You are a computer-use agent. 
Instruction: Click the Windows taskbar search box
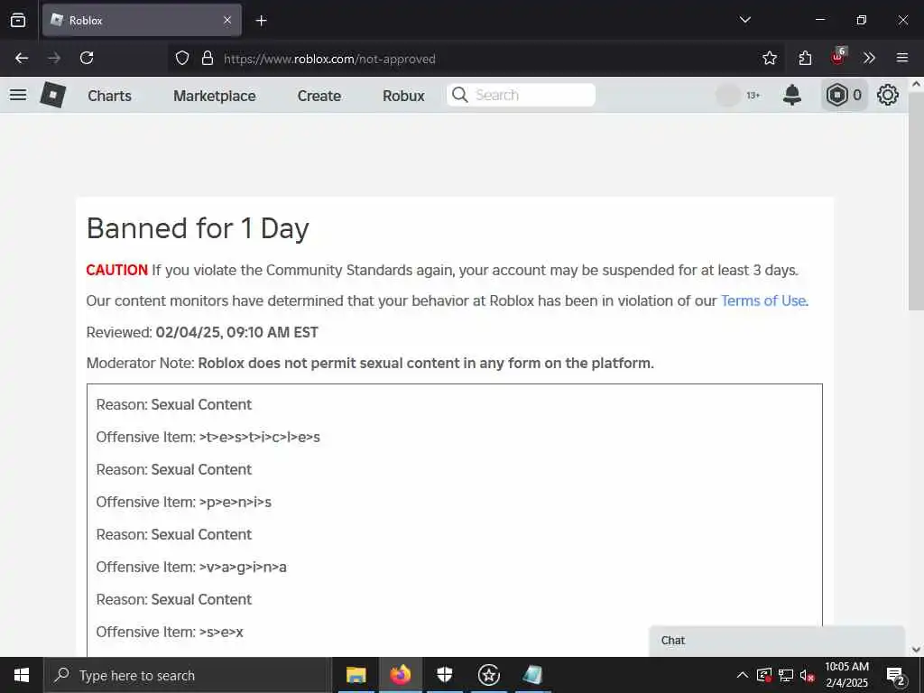point(188,675)
